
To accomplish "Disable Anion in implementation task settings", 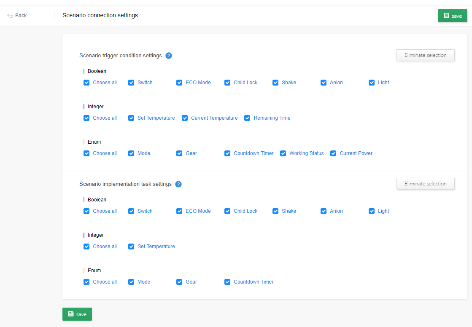I will [x=323, y=211].
